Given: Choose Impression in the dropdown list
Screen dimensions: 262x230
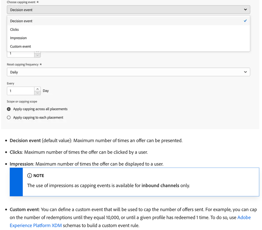Looking at the screenshot, I should coord(18,38).
